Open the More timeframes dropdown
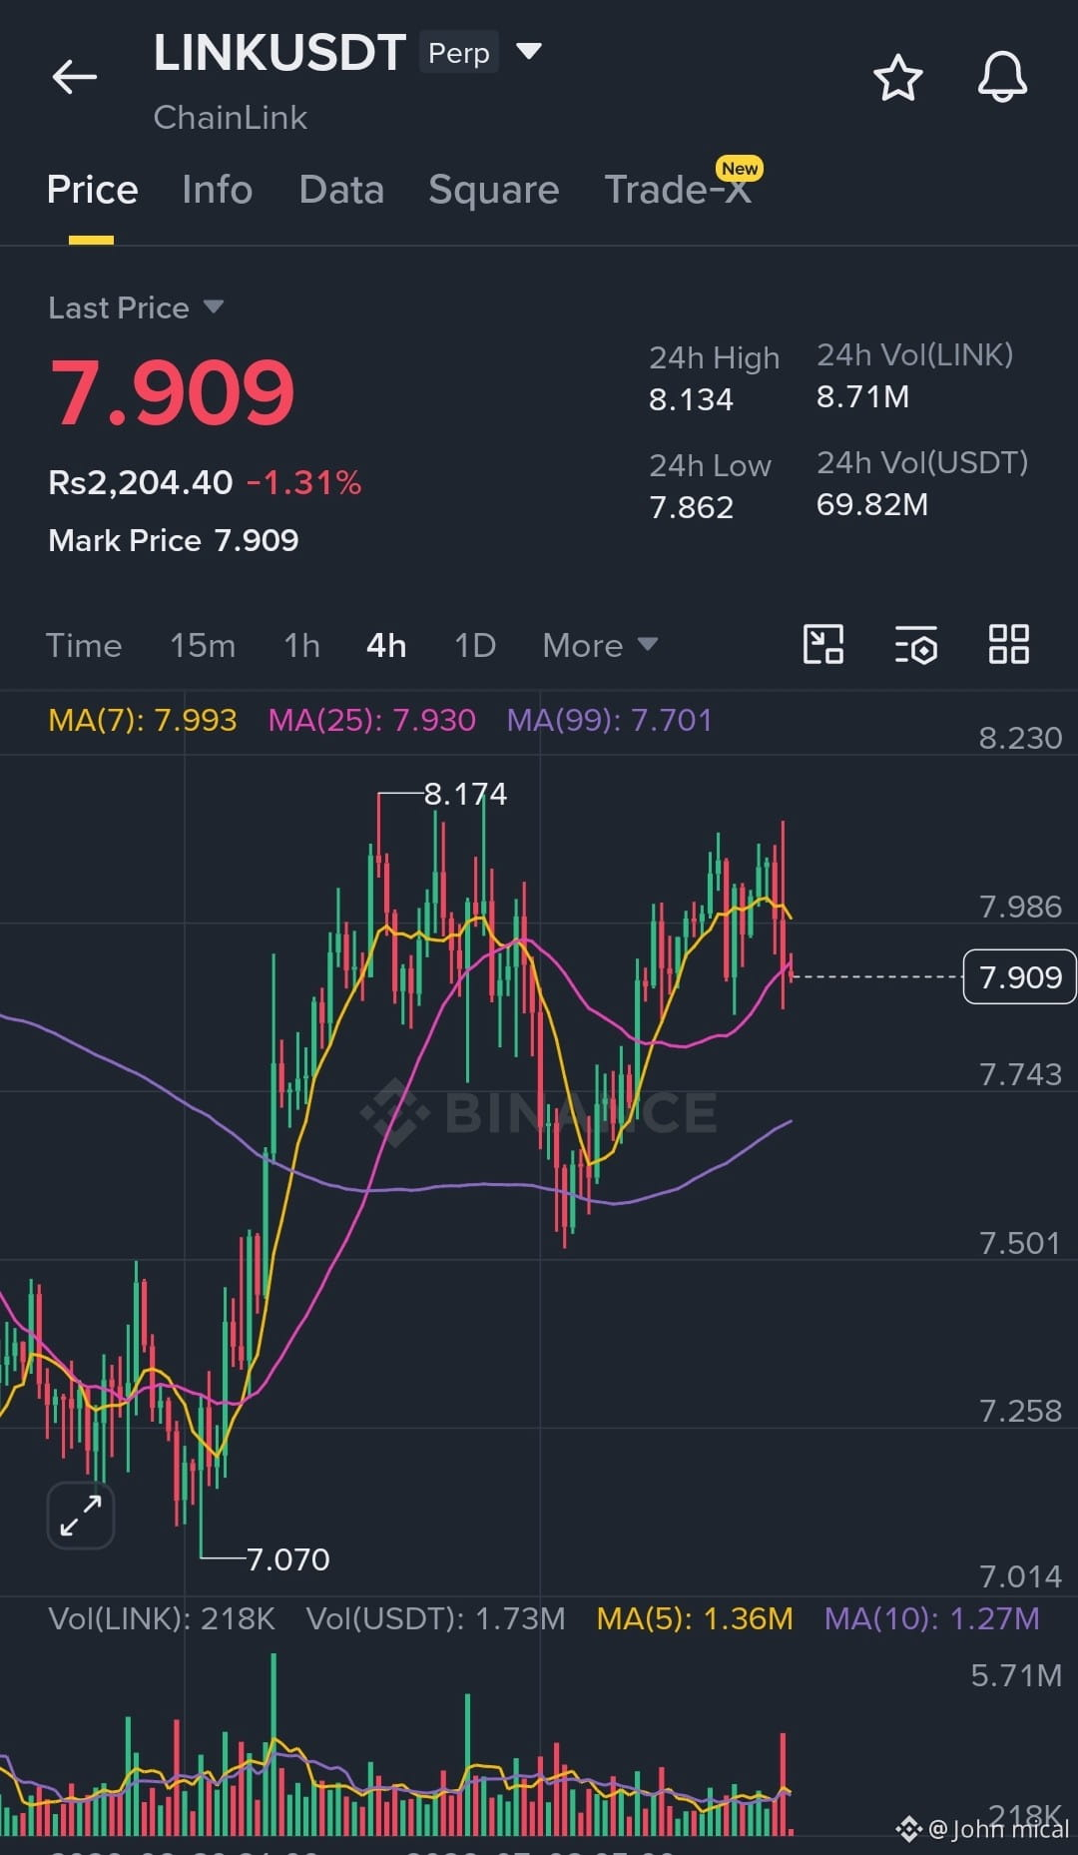This screenshot has height=1855, width=1078. (x=600, y=645)
